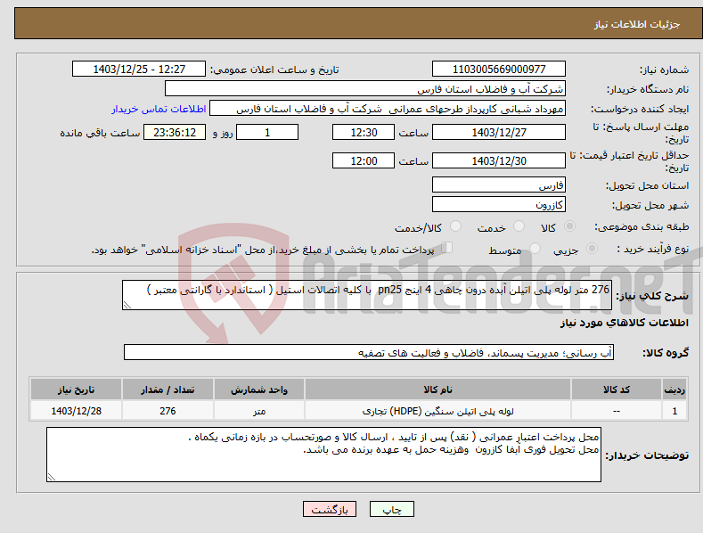Click the need date cell 1403/12/28
This screenshot has width=703, height=533.
coord(77,411)
